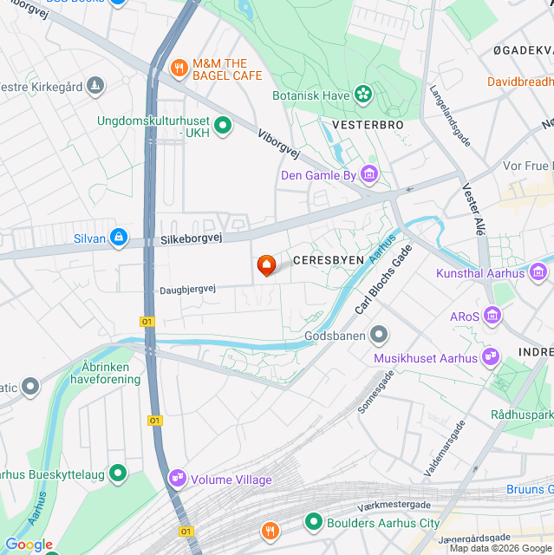554x555 pixels.
Task: Open the Godsbanen location pin
Action: coord(379,335)
